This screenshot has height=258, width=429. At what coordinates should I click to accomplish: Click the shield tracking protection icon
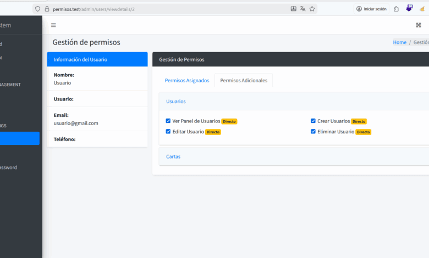[x=37, y=9]
